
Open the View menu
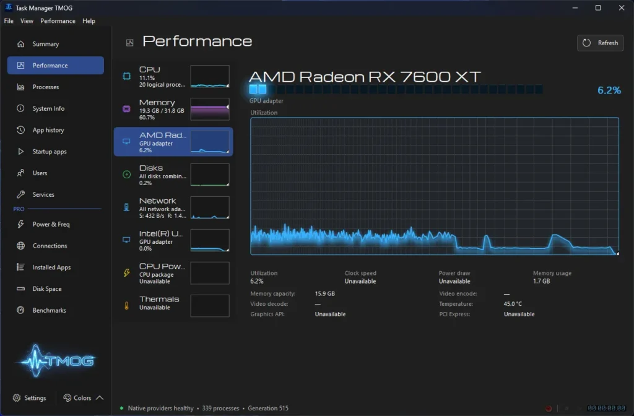click(x=27, y=21)
